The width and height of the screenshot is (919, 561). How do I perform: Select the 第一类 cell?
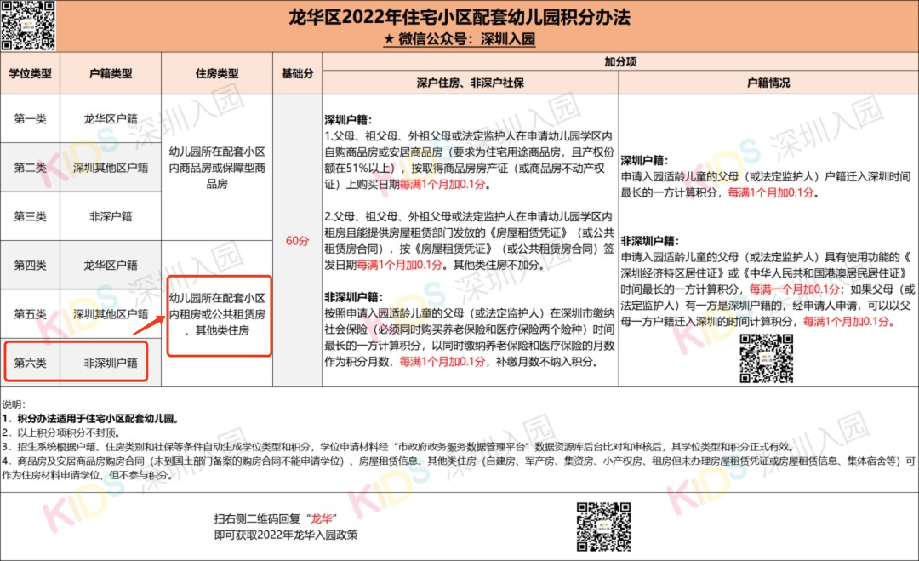point(30,118)
